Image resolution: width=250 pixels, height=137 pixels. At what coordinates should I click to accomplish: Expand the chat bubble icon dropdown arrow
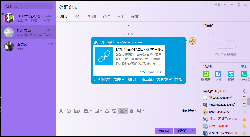143,111
